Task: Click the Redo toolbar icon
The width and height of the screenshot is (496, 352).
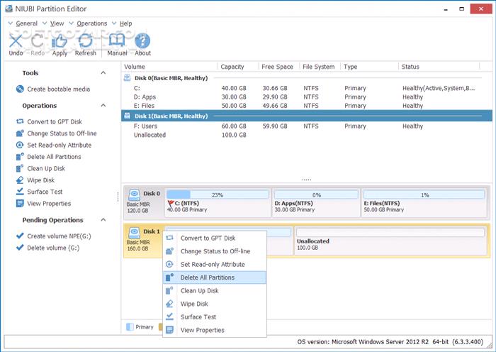Action: point(38,41)
